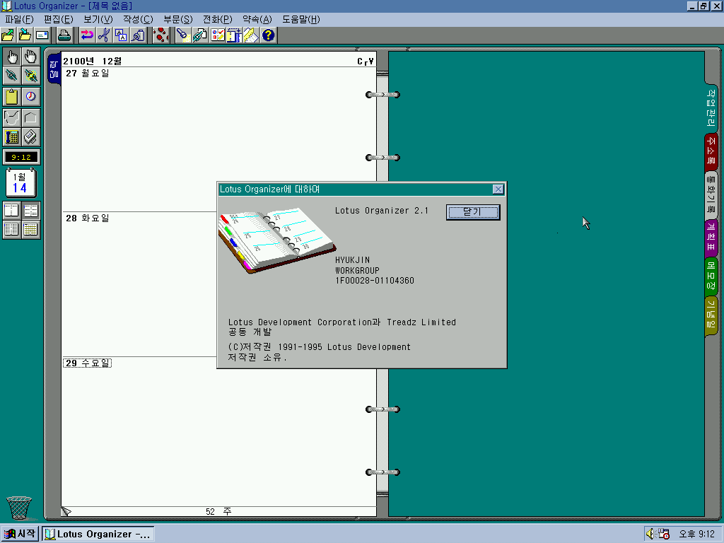Switch to week-per-page view icon

12,230
